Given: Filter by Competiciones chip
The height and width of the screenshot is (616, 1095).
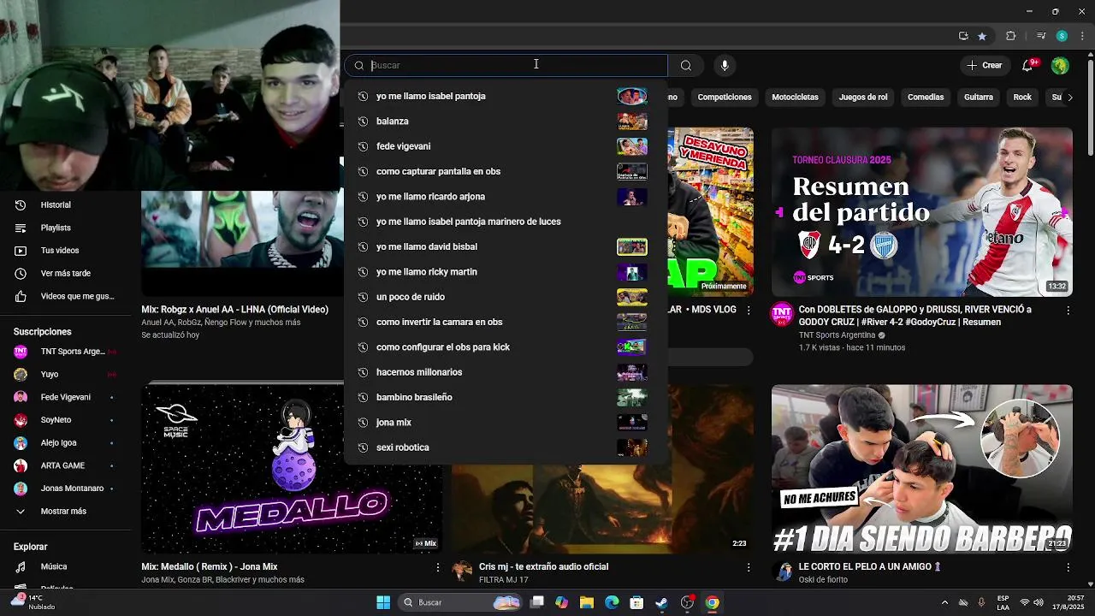Looking at the screenshot, I should coord(725,98).
